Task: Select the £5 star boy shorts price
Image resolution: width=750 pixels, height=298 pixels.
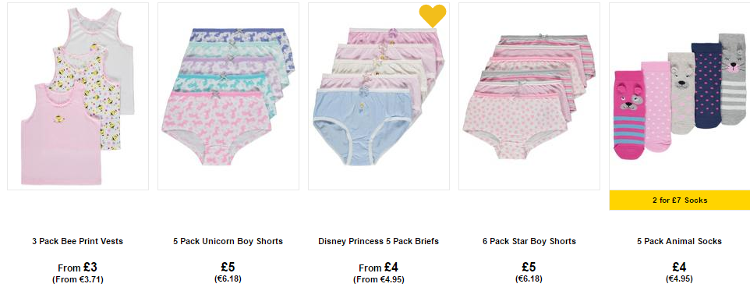Action: tap(529, 267)
